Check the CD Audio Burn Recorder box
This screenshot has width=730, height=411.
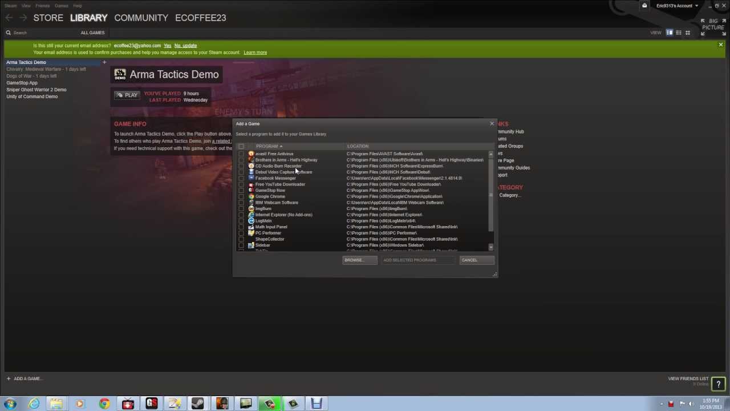click(241, 166)
